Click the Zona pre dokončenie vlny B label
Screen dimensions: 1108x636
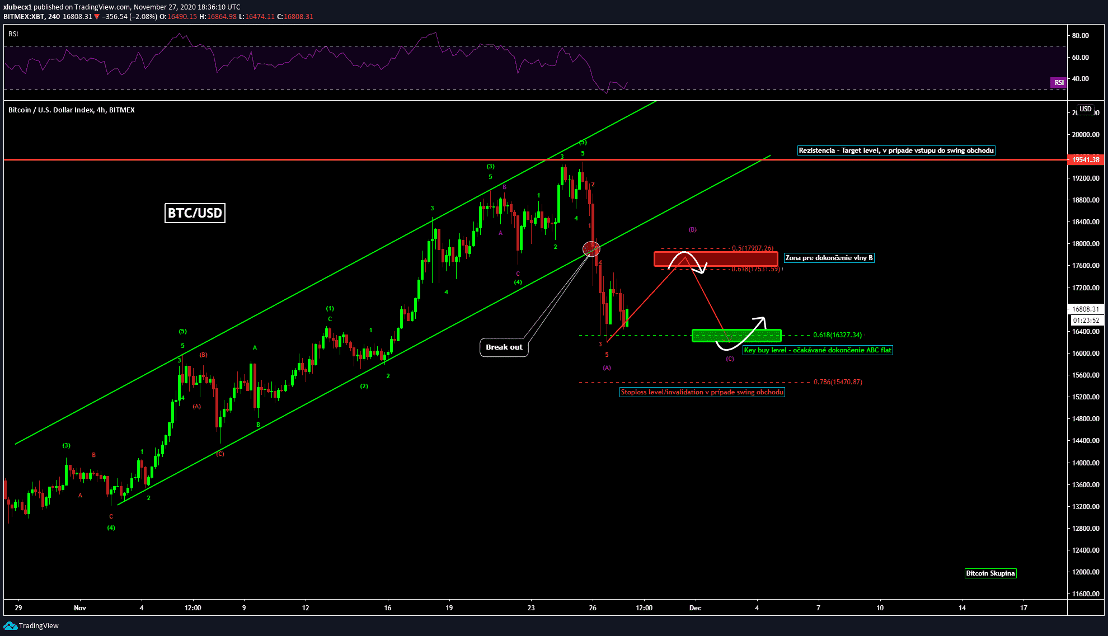click(x=829, y=258)
